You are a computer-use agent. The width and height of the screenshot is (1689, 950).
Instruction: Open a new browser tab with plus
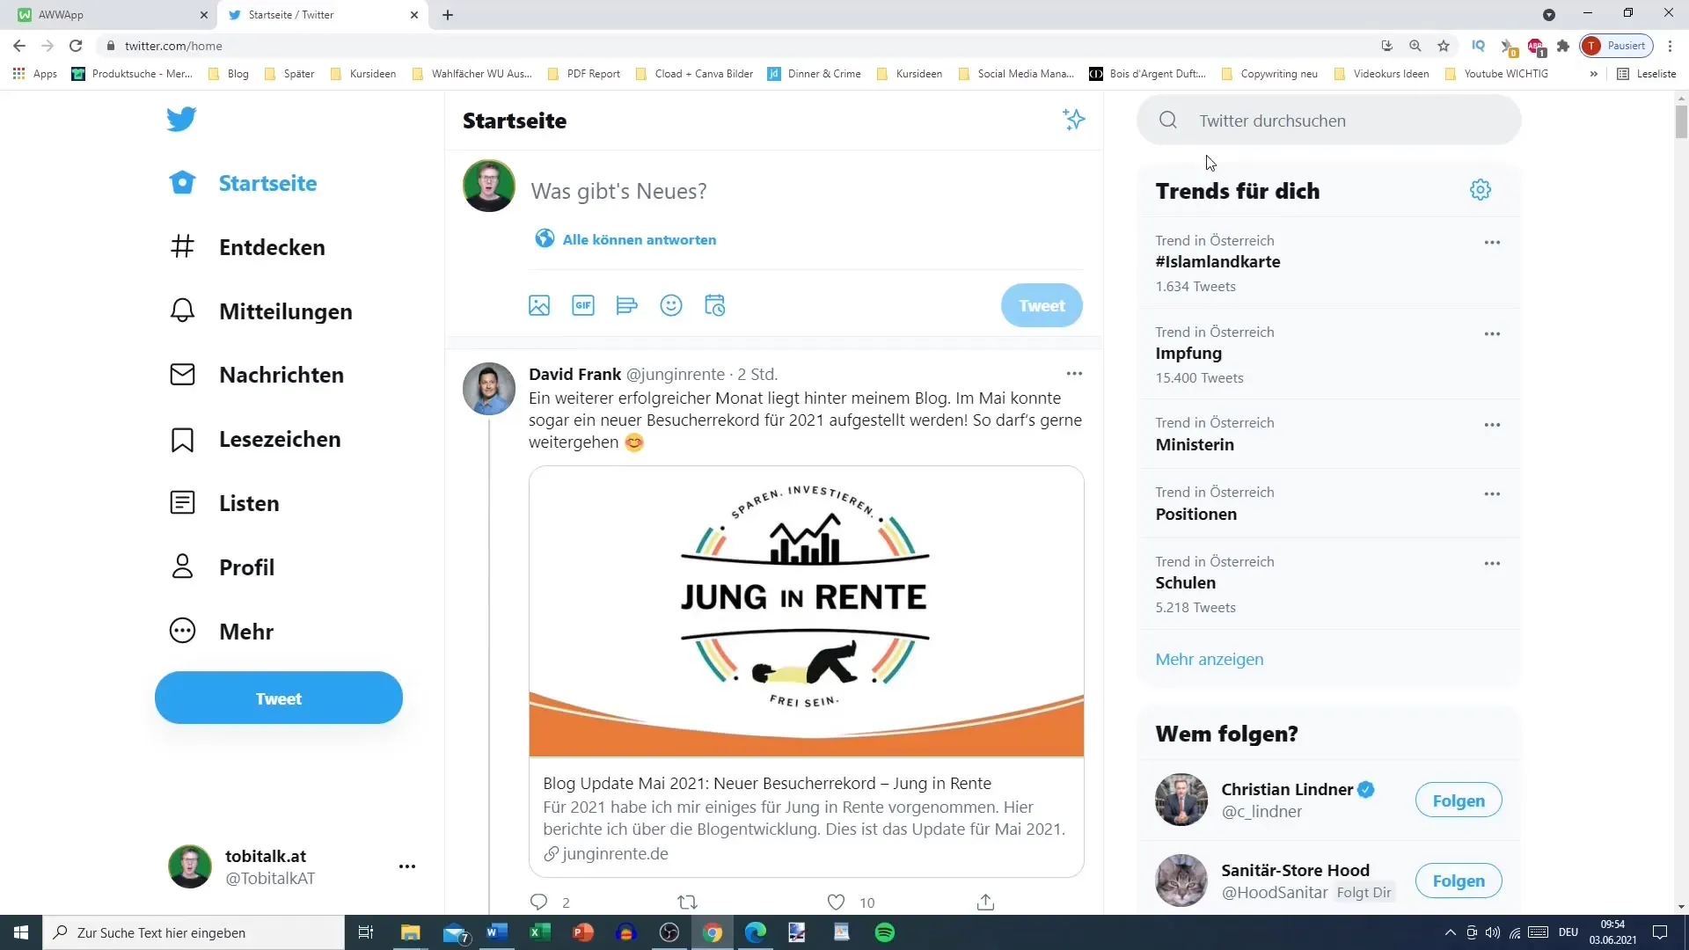coord(448,15)
